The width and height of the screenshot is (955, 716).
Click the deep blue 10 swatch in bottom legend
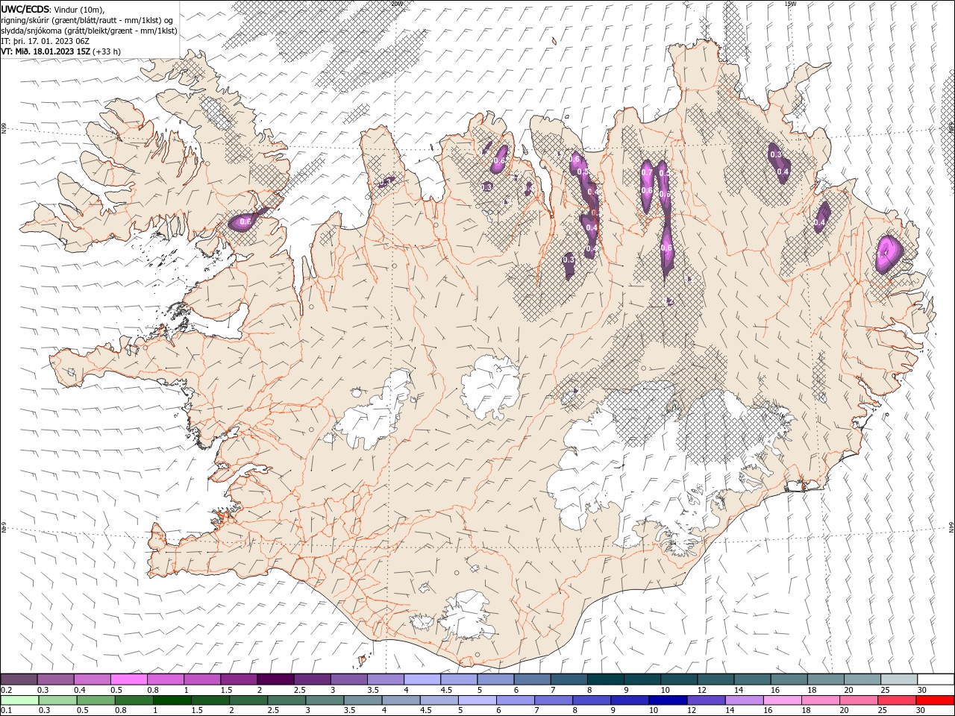[x=668, y=700]
